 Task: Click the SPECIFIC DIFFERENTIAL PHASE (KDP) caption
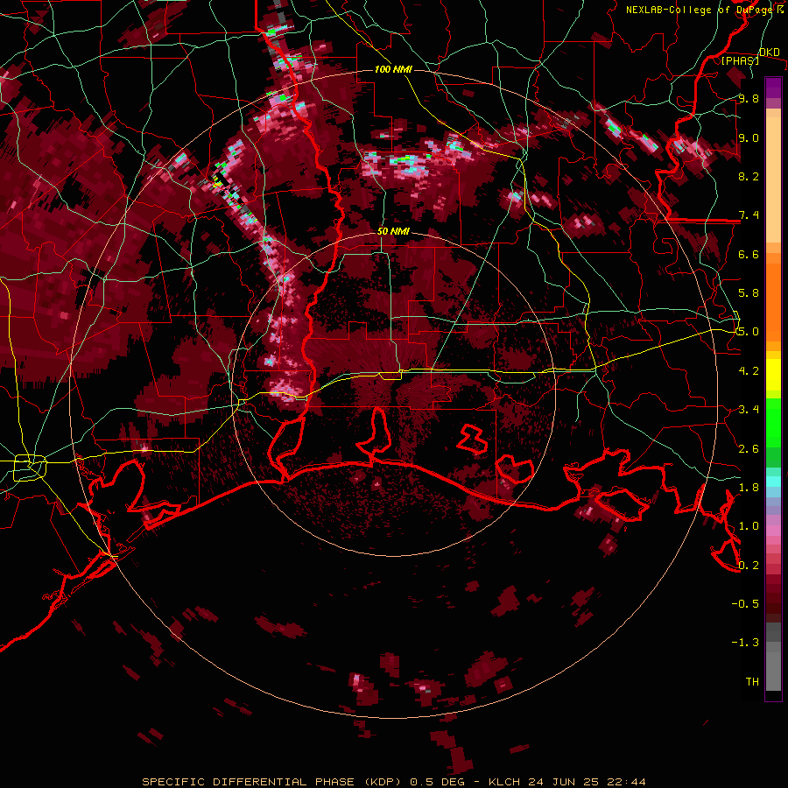272,782
